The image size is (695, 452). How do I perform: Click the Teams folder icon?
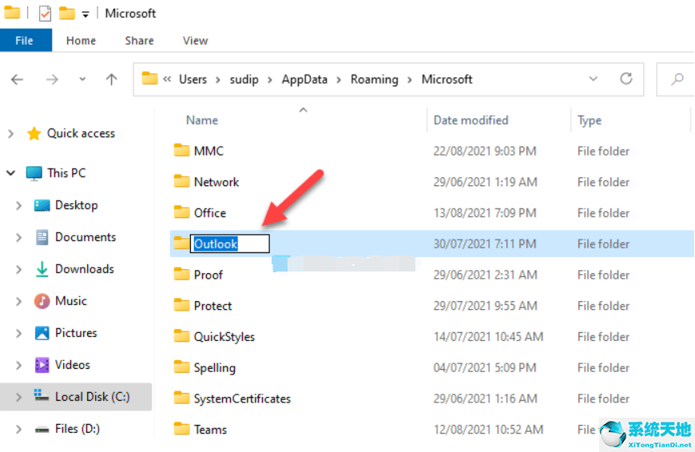(181, 429)
